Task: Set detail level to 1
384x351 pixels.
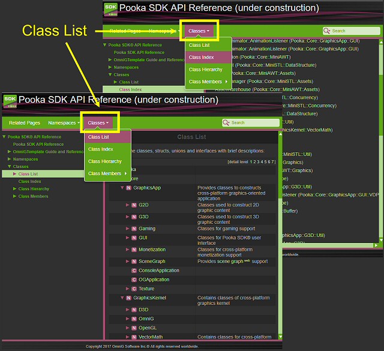Action: (251, 162)
